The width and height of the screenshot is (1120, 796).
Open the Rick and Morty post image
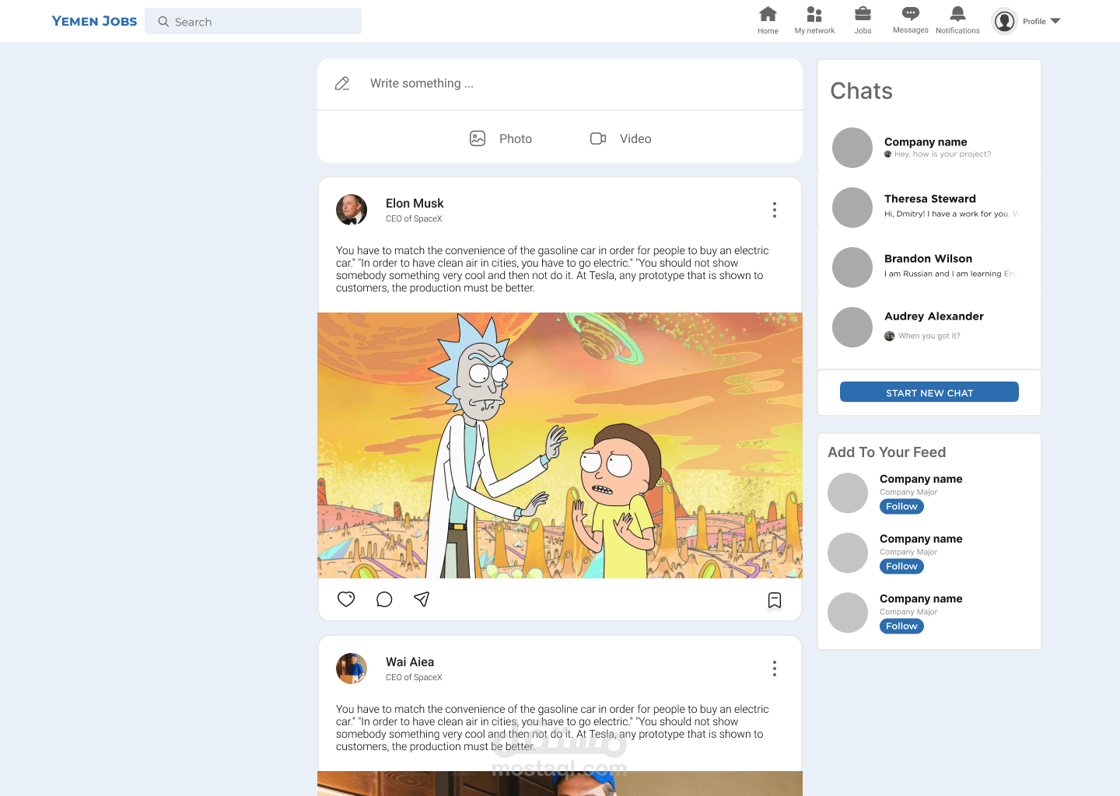(560, 445)
